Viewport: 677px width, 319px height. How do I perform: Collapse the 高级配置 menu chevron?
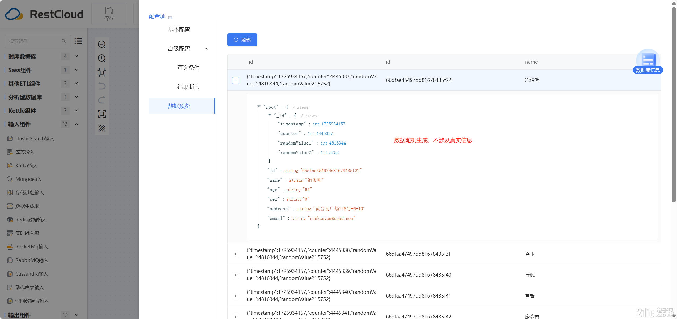[x=206, y=49]
